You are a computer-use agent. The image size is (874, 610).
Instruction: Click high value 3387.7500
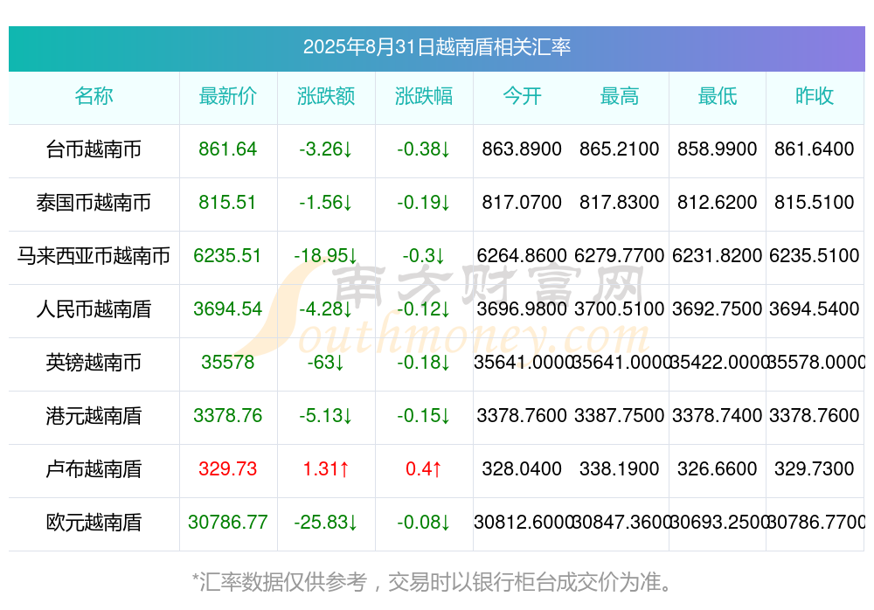pyautogui.click(x=620, y=415)
